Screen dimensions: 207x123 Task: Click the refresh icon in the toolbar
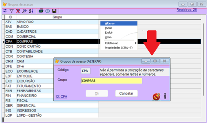point(5,11)
